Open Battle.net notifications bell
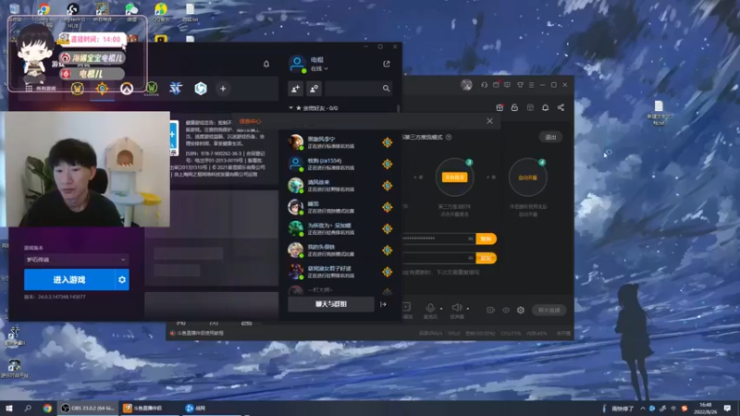740x416 pixels. (x=266, y=64)
